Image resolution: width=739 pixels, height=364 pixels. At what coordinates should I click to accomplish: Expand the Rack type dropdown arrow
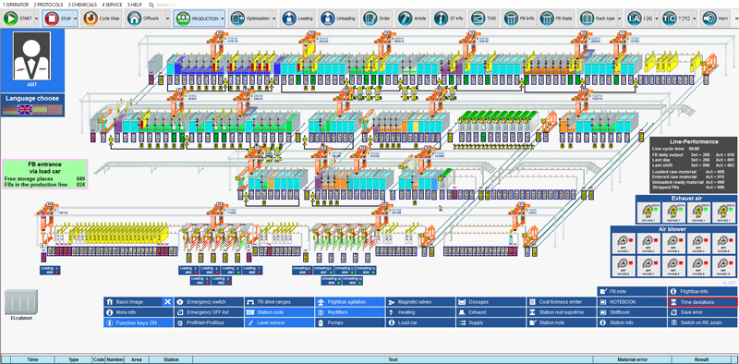(619, 18)
